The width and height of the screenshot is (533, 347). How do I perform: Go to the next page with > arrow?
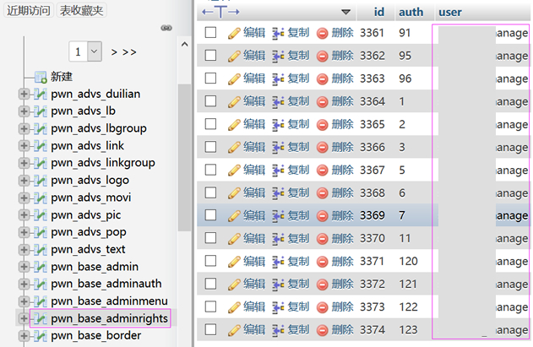click(x=114, y=52)
